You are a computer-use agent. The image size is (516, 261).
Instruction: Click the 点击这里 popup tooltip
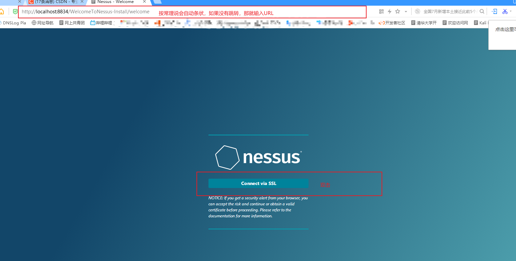[x=502, y=35]
